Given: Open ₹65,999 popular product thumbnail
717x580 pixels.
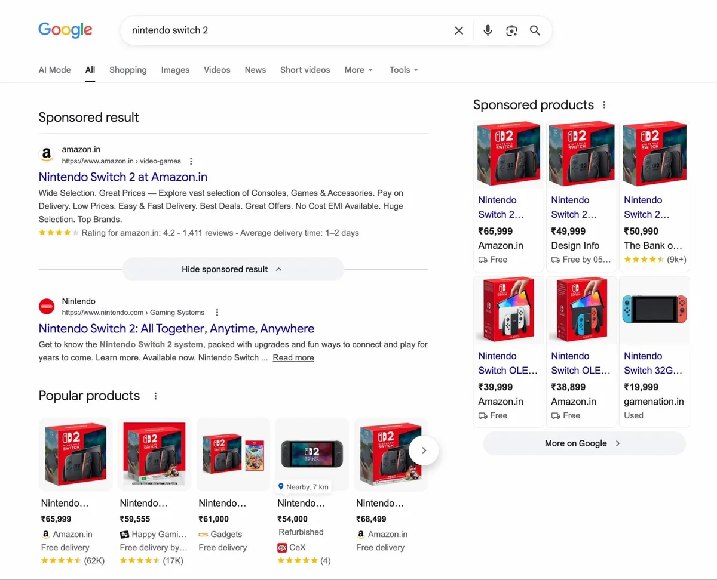Looking at the screenshot, I should 75,455.
